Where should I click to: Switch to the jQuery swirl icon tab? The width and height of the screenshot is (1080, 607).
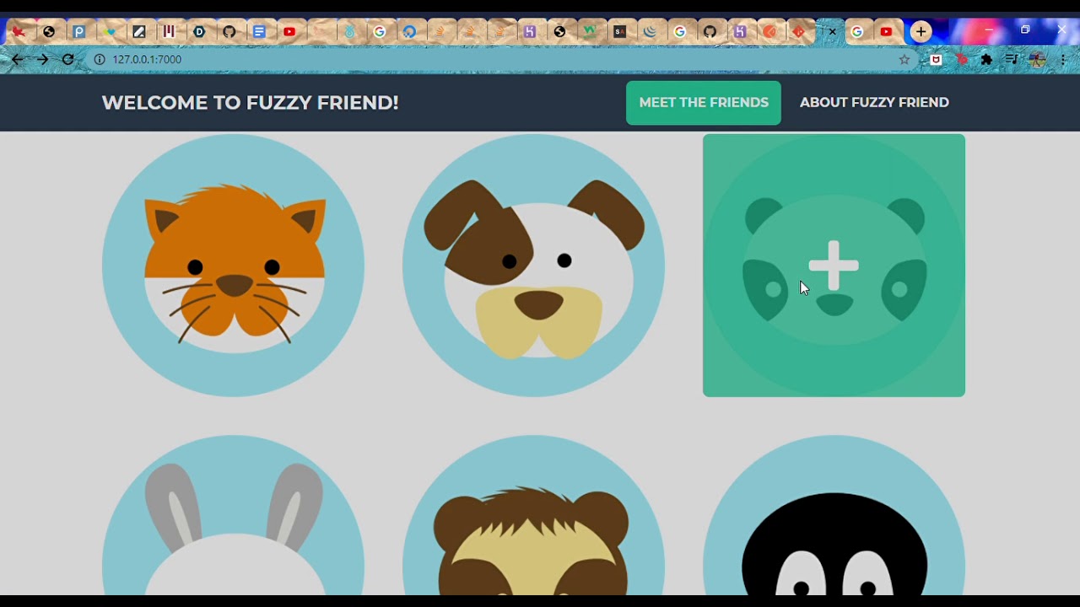tap(650, 32)
